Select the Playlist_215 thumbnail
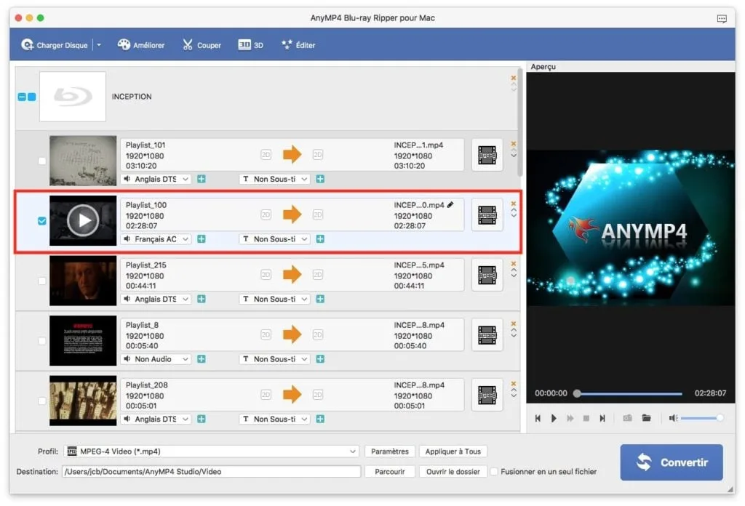The image size is (745, 506). coord(83,281)
